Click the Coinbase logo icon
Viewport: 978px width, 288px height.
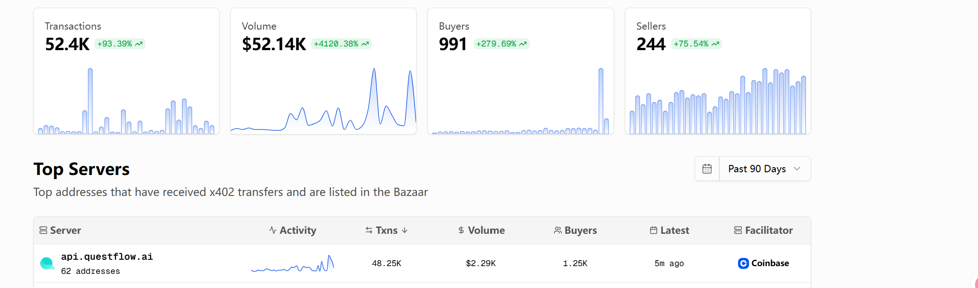[x=744, y=263]
